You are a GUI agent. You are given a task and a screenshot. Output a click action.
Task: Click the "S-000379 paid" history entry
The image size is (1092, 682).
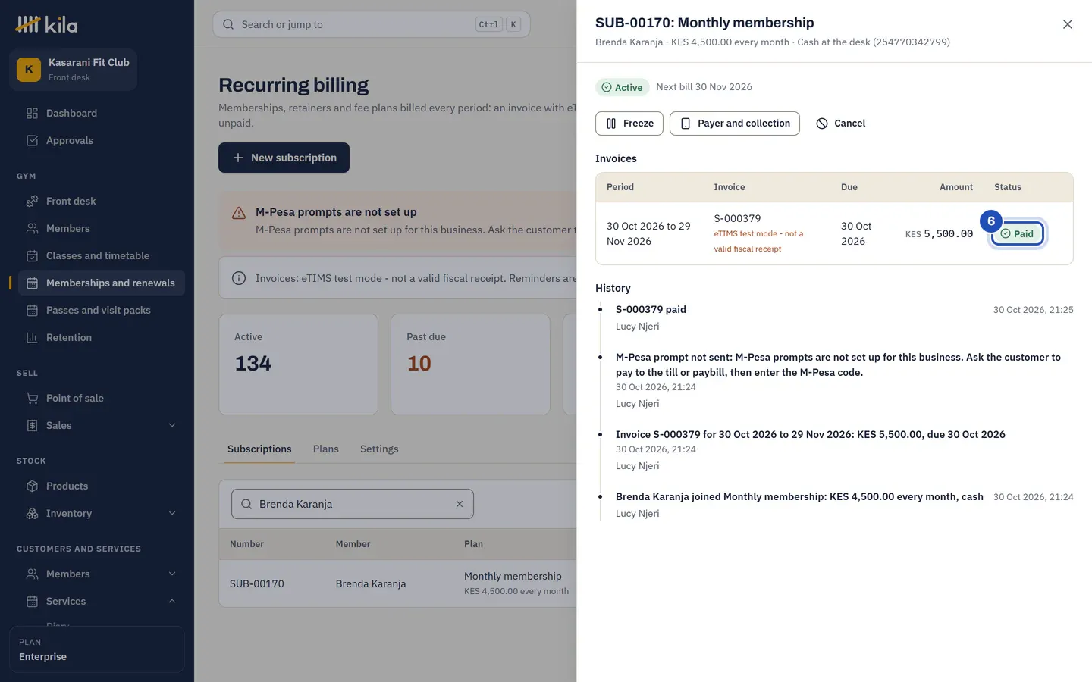point(651,309)
